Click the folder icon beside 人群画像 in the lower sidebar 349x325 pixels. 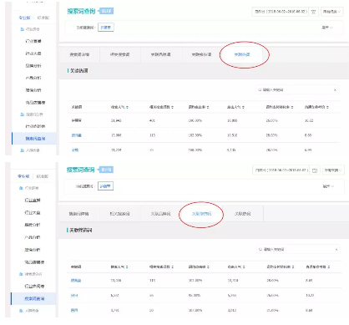pos(21,310)
